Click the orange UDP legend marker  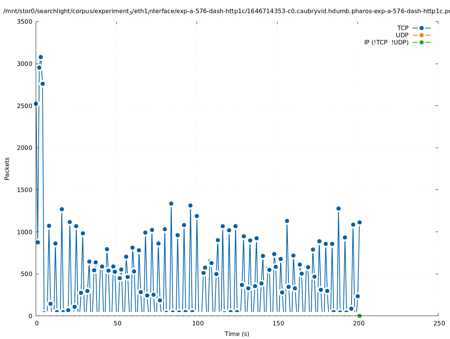[x=421, y=35]
